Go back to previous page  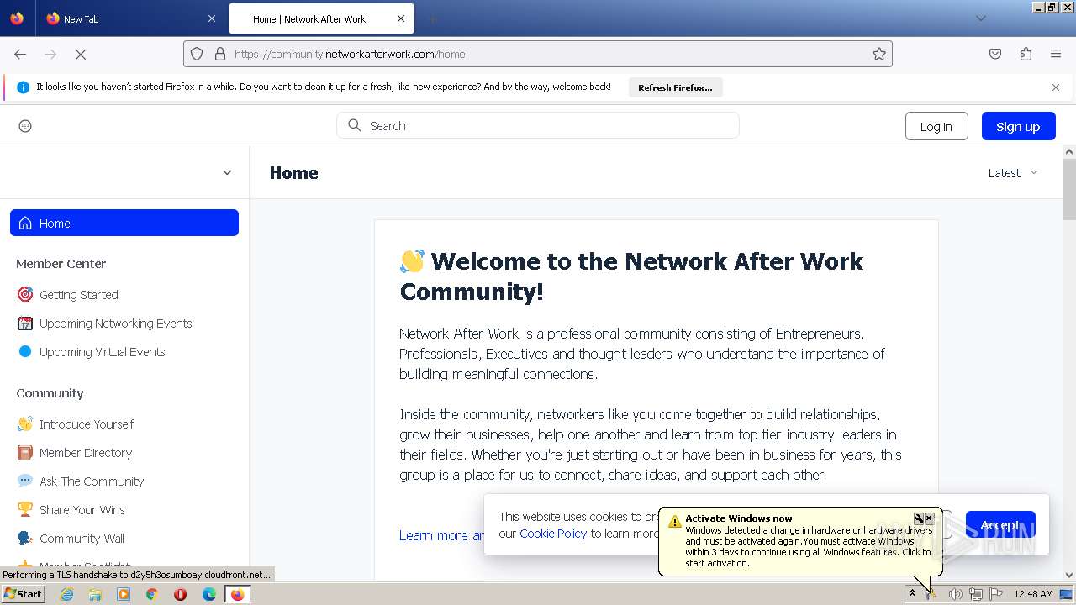pyautogui.click(x=20, y=54)
